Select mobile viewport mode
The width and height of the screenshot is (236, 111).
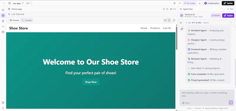pyautogui.click(x=169, y=20)
